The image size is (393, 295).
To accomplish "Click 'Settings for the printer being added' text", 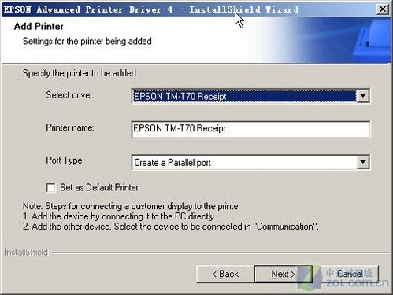I will [x=87, y=42].
